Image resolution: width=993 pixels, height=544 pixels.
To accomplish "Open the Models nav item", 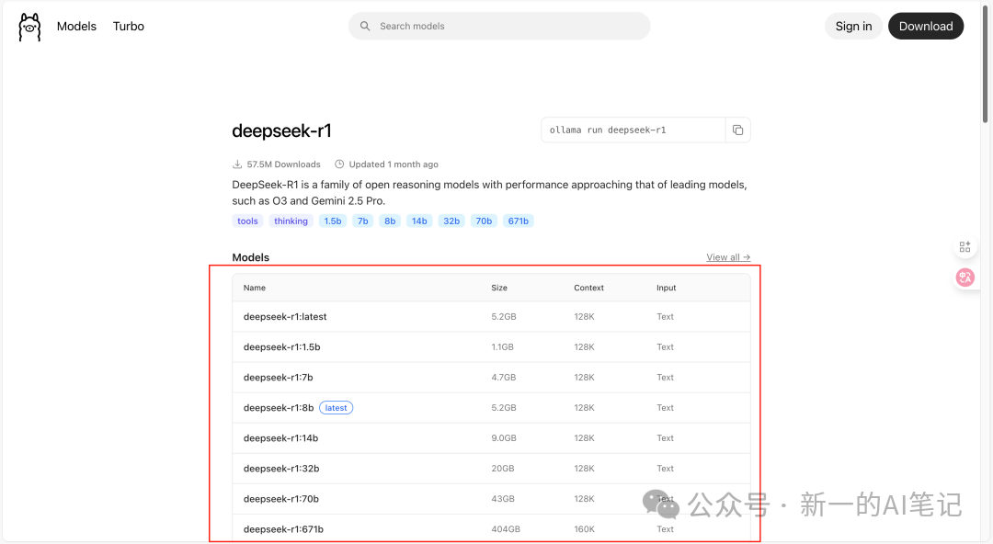I will coord(76,26).
